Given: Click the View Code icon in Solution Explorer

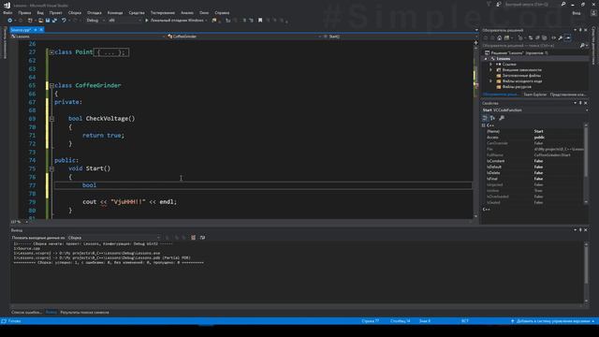Looking at the screenshot, I should [553, 37].
